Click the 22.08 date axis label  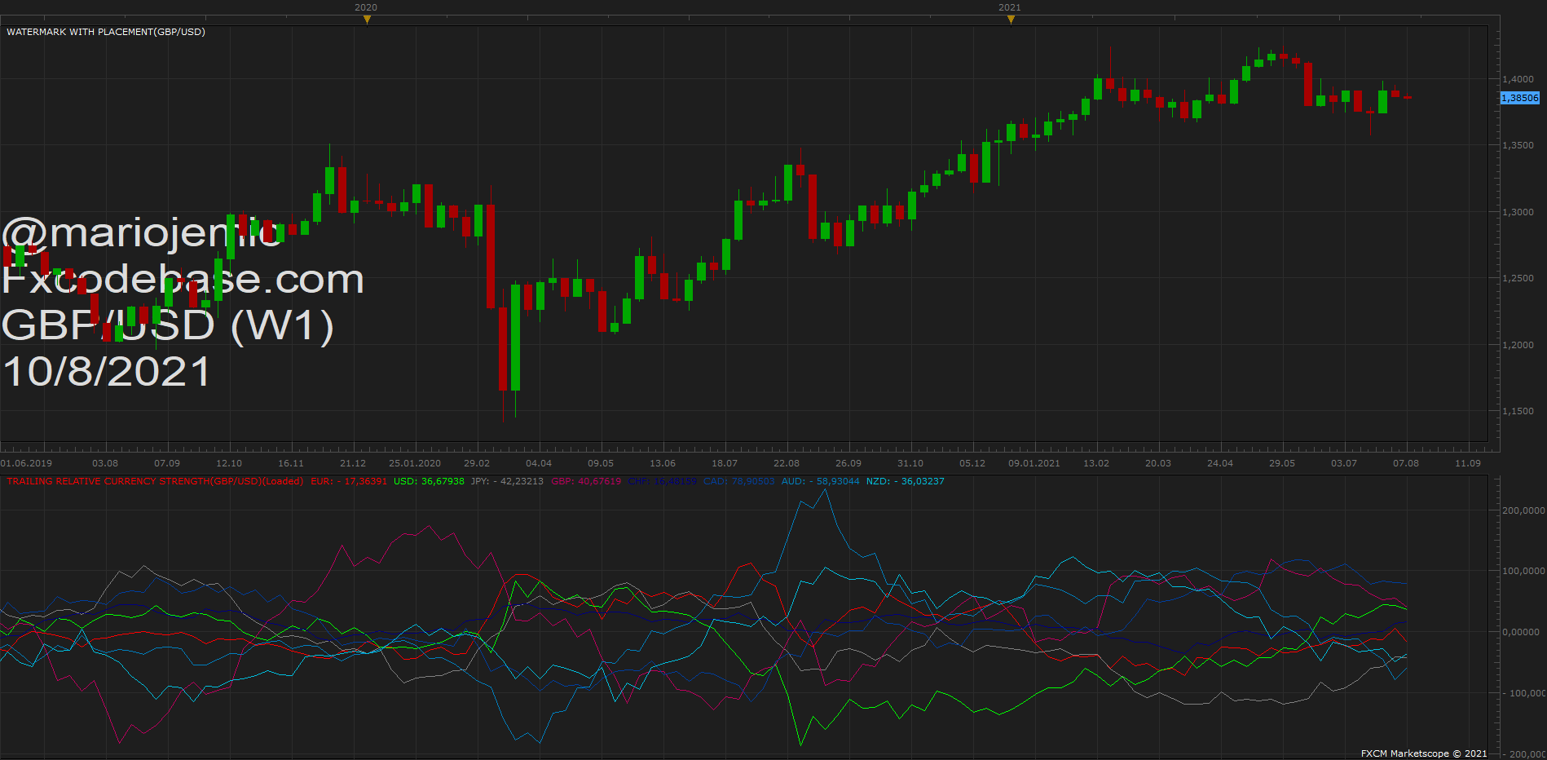tap(787, 463)
